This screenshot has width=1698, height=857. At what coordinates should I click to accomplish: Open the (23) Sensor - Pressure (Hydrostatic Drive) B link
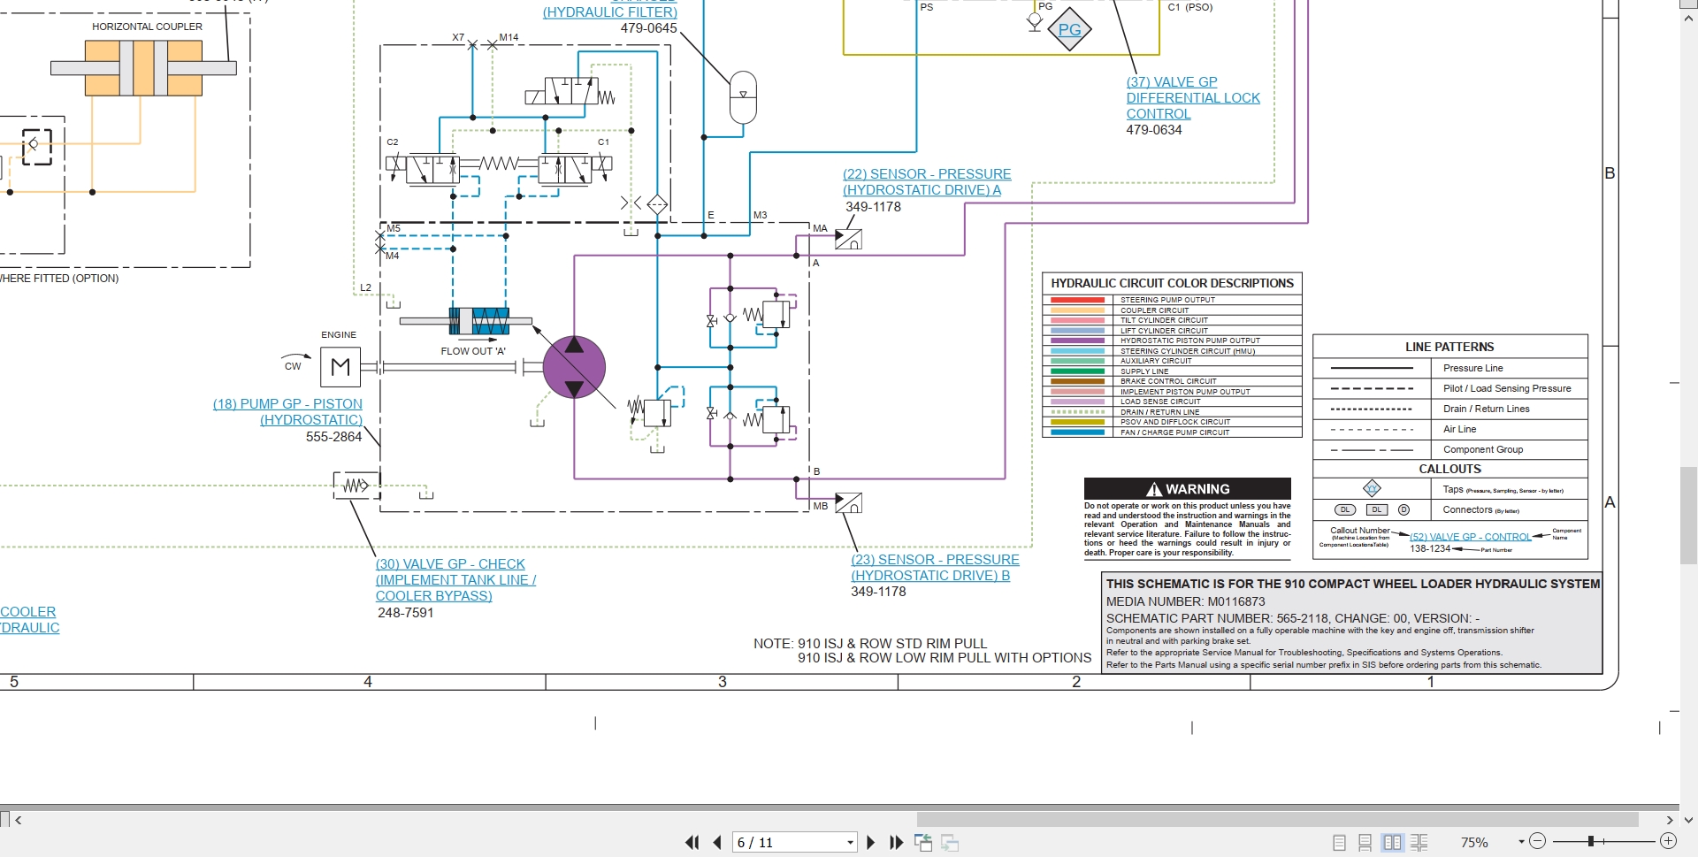935,567
